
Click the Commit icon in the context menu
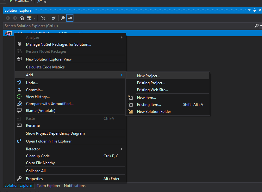pos(19,90)
